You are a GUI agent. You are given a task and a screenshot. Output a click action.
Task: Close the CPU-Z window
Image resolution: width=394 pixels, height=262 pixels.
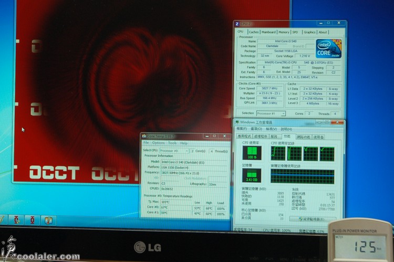coord(339,23)
